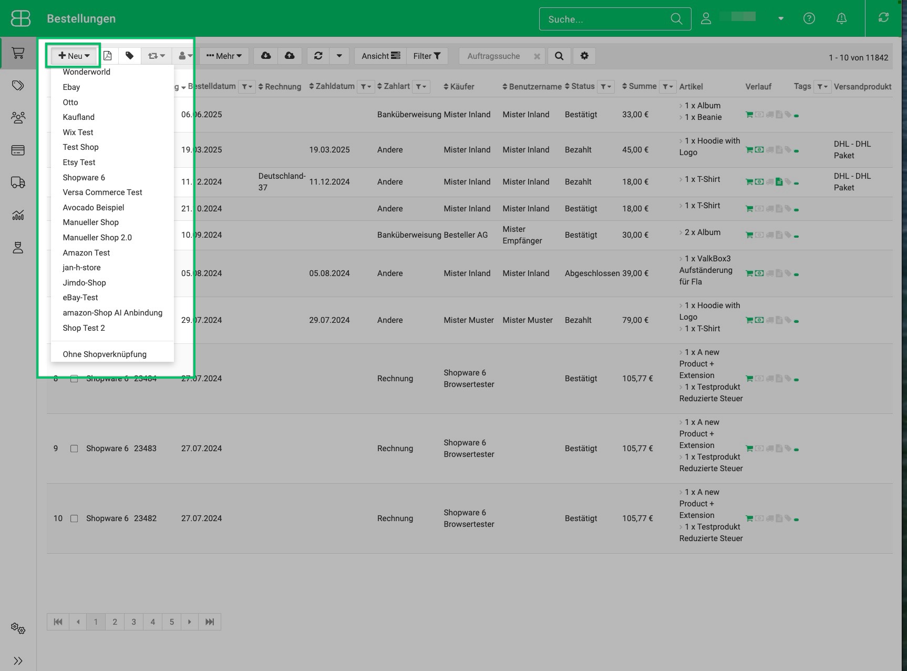The image size is (907, 671).
Task: Click 'Besteller AG' buyer cell
Action: [466, 235]
